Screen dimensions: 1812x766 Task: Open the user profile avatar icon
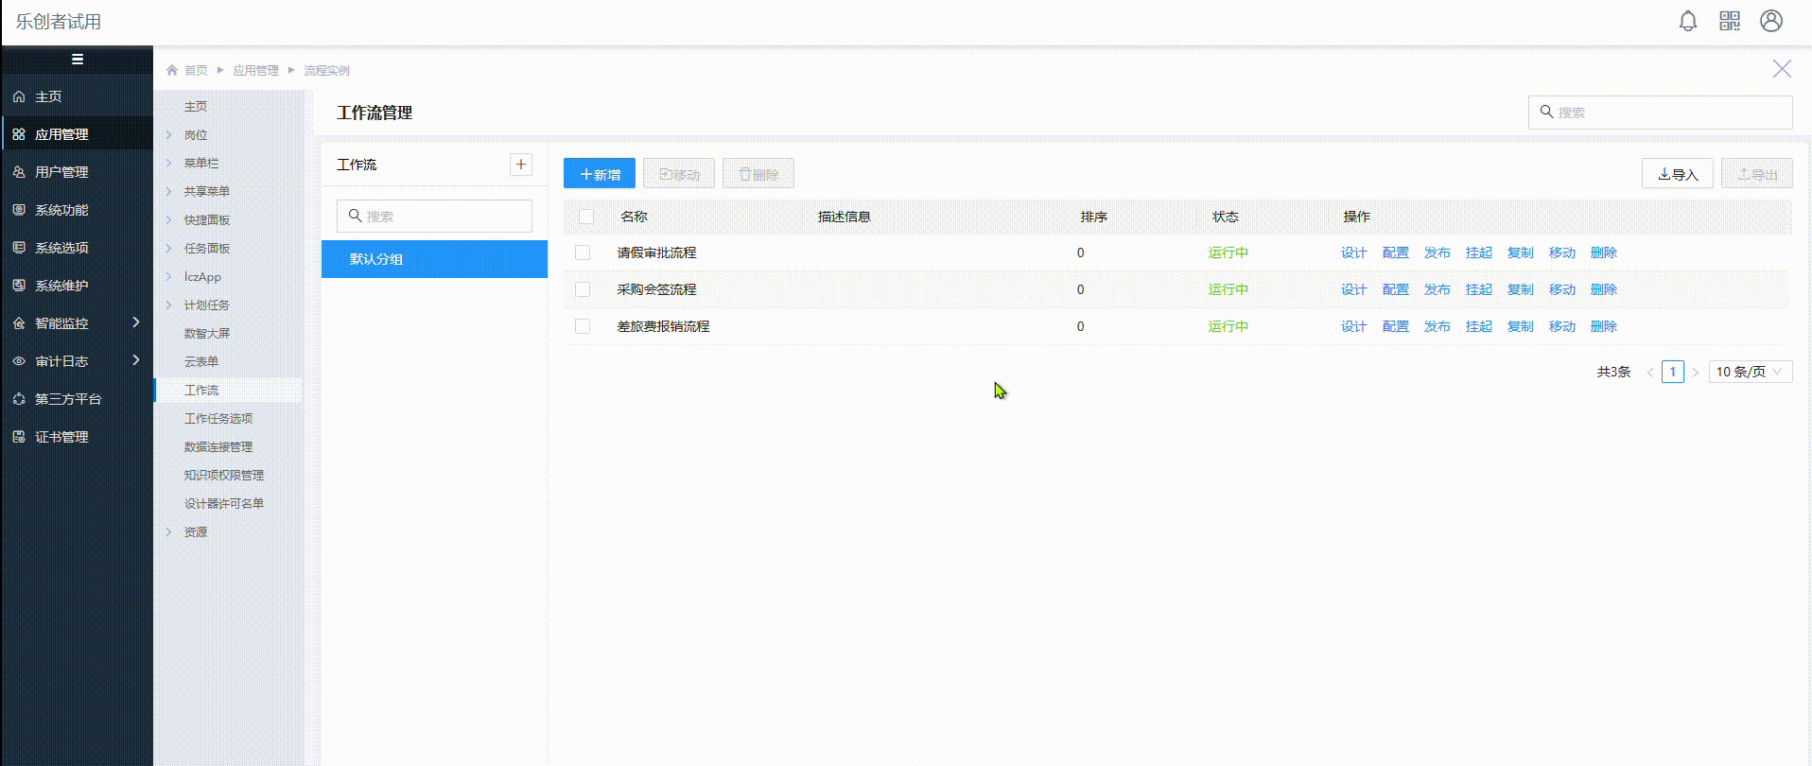[1771, 21]
